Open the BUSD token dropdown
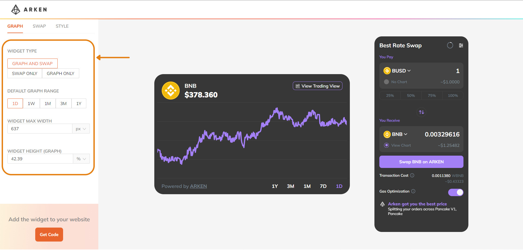Screen dimensions: 523x250 pos(401,71)
